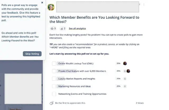Screen dimensions: 169x110
Task: View voter avatar on Private Chat option
Action: (128, 71)
